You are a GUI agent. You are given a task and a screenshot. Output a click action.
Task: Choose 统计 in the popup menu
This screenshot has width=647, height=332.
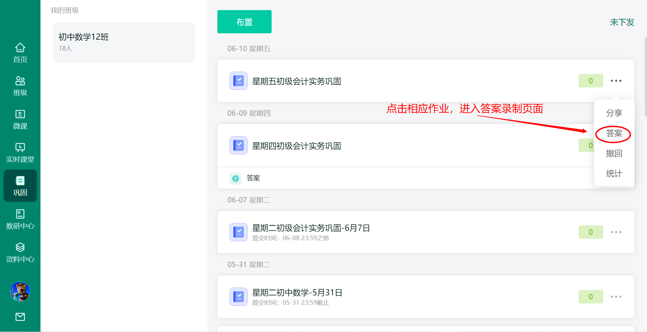pos(614,174)
